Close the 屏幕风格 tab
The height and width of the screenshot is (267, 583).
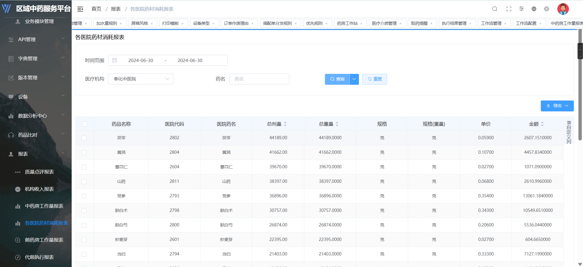pos(152,24)
